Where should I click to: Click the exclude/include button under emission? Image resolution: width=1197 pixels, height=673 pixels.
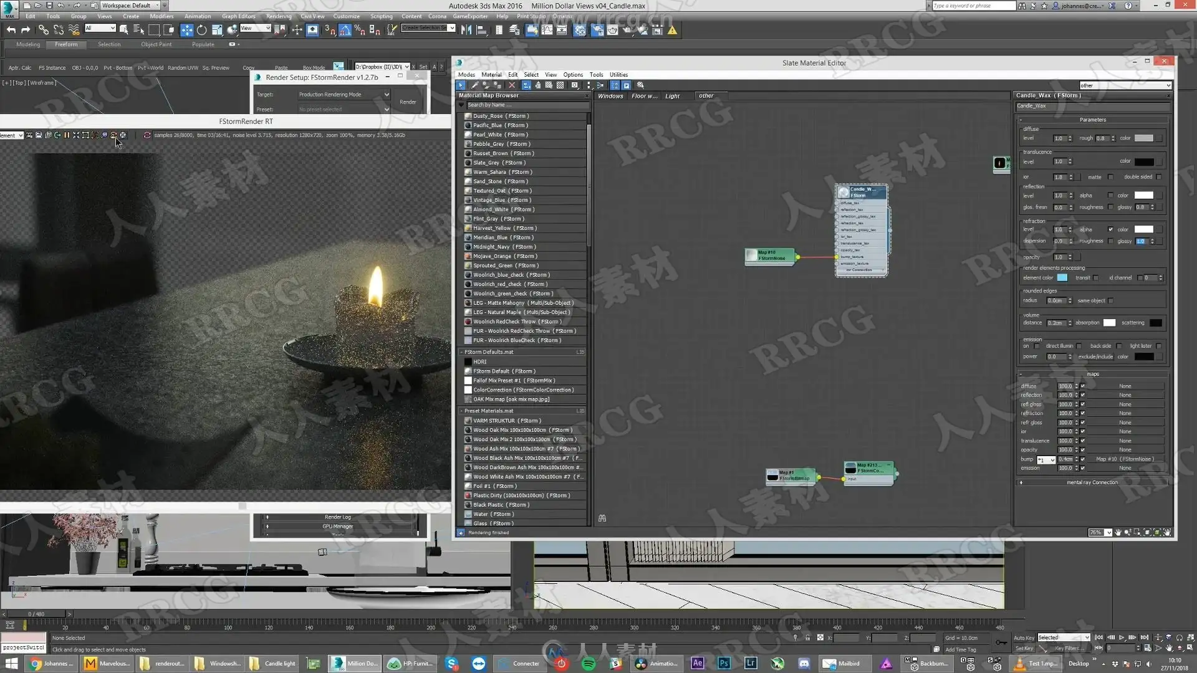click(x=1095, y=357)
